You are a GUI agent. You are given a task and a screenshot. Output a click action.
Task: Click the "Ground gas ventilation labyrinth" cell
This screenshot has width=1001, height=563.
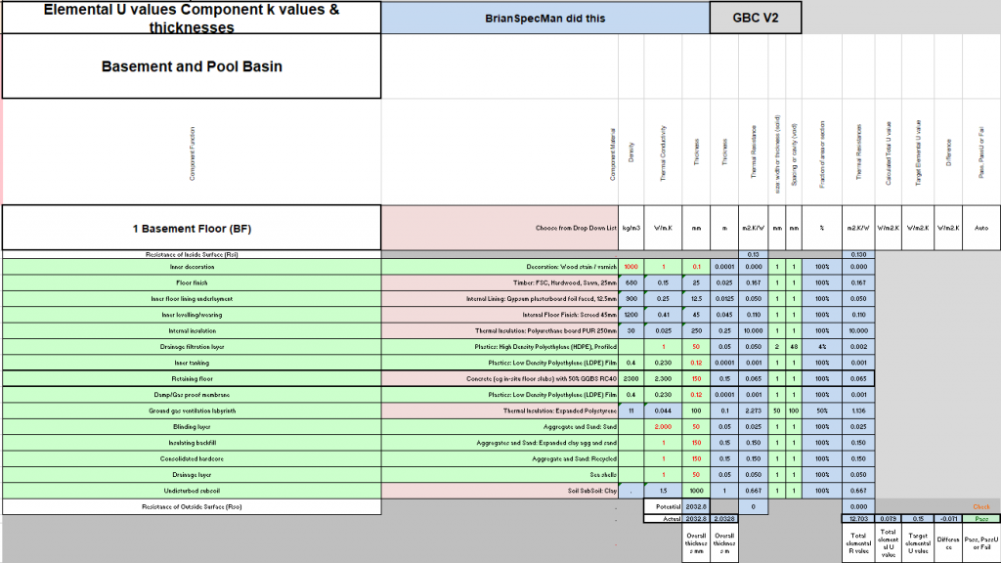point(192,411)
